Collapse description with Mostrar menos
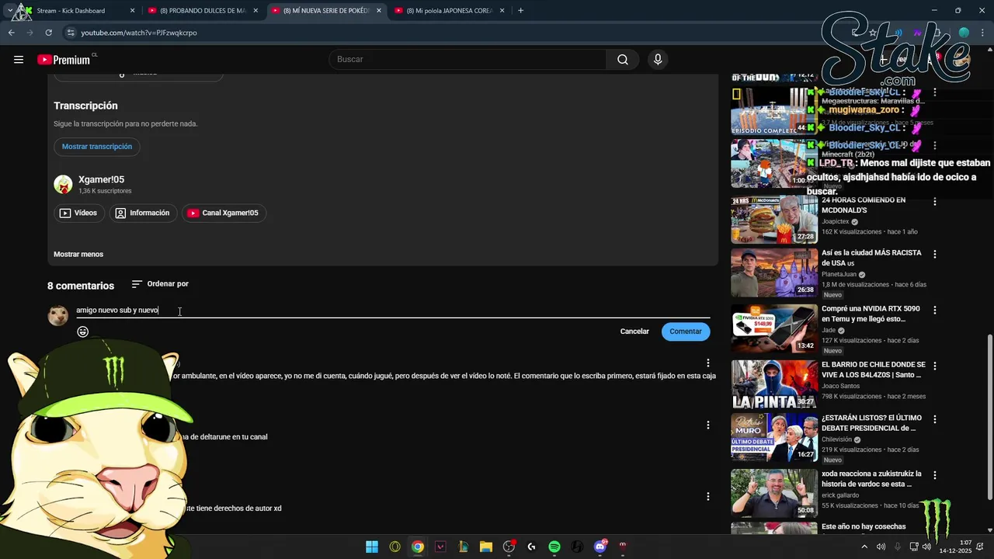 tap(78, 254)
